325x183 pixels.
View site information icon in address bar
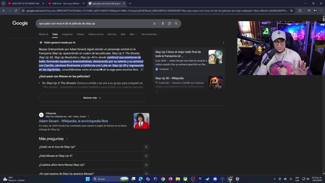[x=23, y=11]
